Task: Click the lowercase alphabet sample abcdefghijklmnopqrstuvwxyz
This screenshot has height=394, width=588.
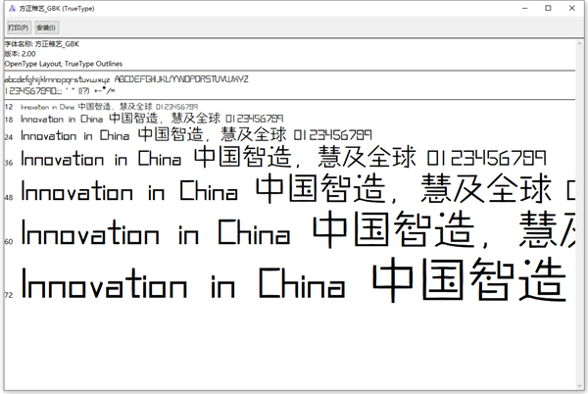Action: [x=57, y=79]
